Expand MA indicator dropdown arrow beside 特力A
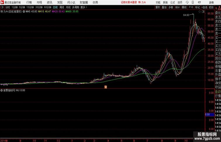Screen dimensions: 221x142 24,12
